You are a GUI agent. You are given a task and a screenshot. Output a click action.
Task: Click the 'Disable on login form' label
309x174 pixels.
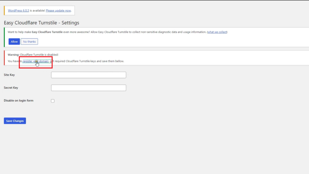(18, 100)
